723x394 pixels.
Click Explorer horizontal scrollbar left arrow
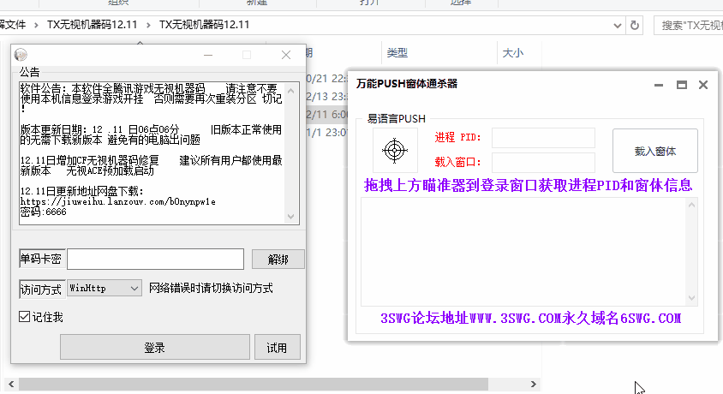(11, 384)
